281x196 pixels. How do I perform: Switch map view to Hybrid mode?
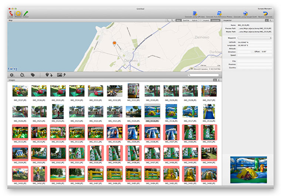[x=194, y=21]
